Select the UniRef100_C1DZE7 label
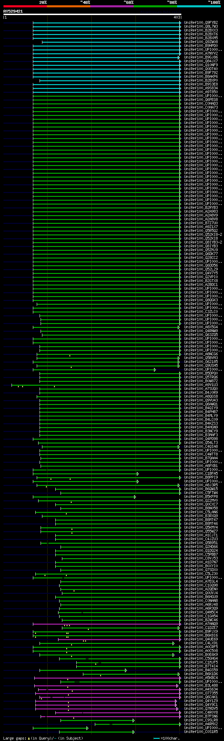 point(201,627)
